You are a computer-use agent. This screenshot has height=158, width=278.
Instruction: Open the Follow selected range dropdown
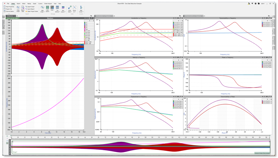(13, 18)
